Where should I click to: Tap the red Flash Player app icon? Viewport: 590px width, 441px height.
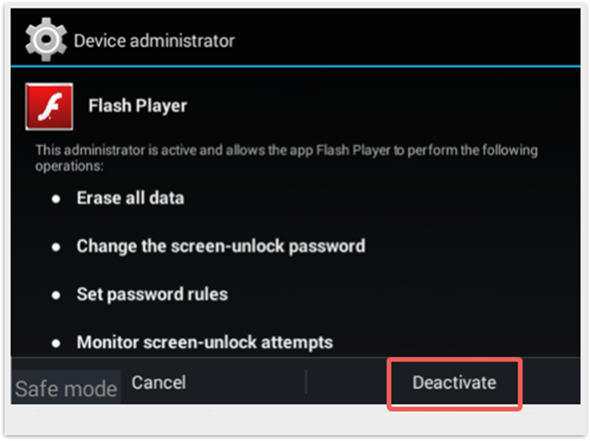pos(49,107)
